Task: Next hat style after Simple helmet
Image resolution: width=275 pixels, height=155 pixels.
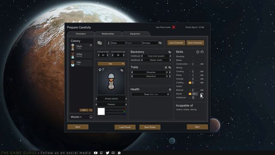Action: point(126,99)
